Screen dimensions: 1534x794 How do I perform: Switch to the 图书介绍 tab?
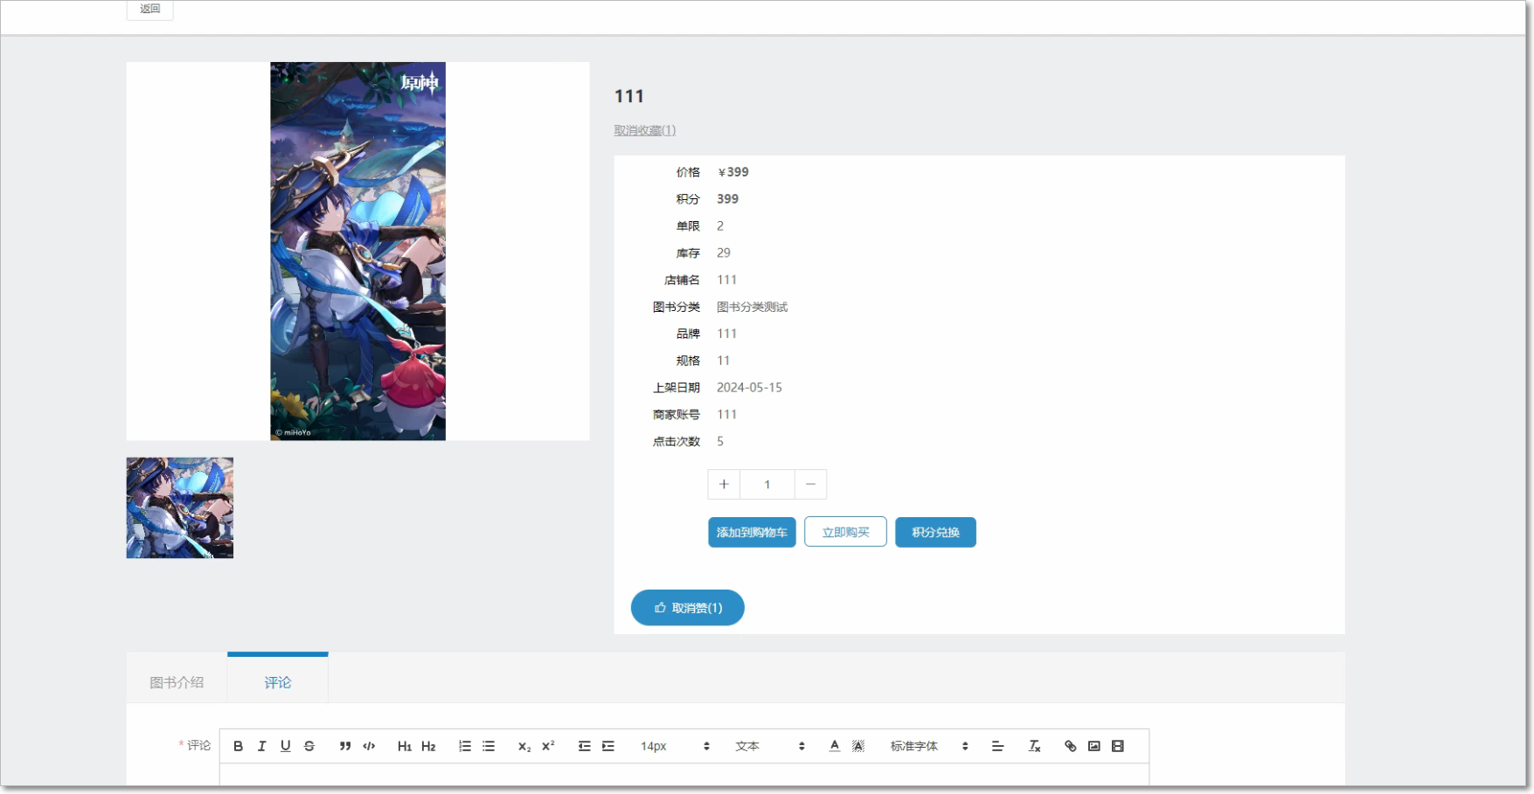point(177,682)
